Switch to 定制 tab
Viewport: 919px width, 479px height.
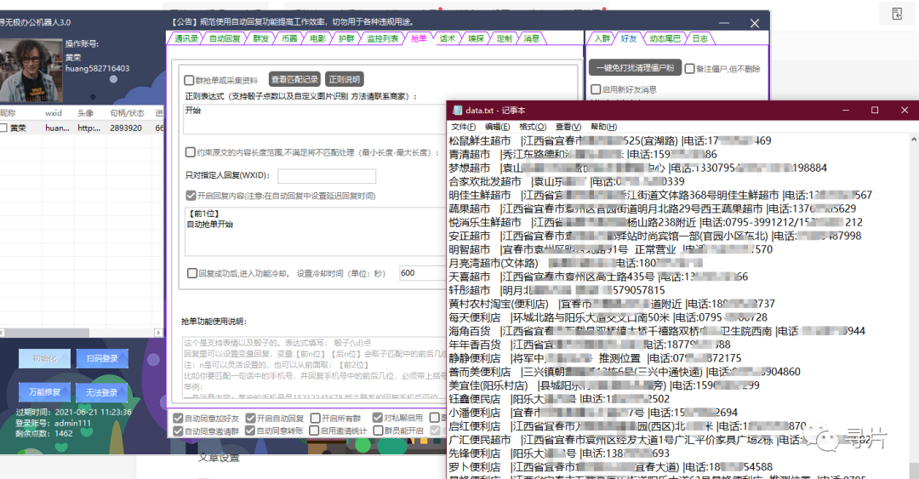[x=504, y=38]
